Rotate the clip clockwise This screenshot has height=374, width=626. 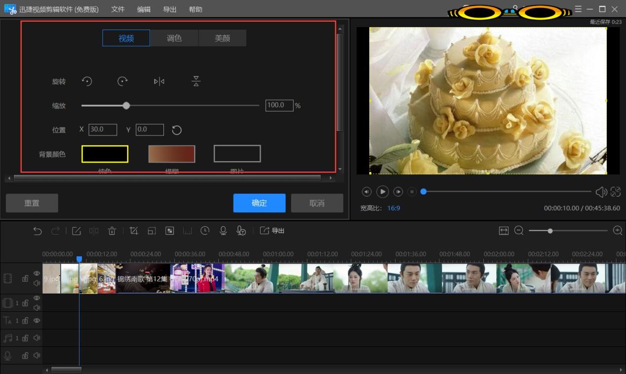[122, 81]
